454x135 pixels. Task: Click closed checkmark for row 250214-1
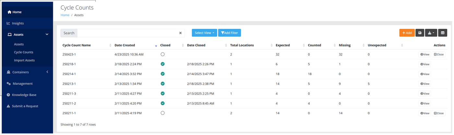point(162,74)
